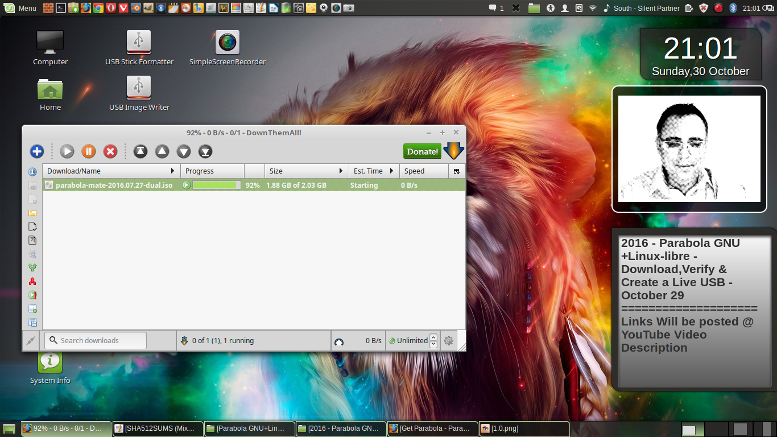
Task: Move the download down in the queue
Action: tap(183, 151)
